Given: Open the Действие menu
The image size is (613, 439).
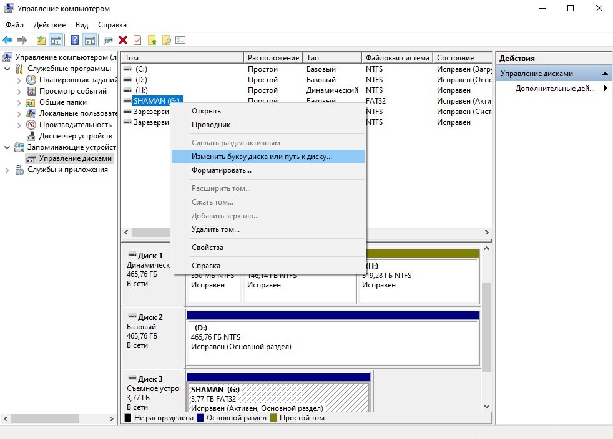Looking at the screenshot, I should coord(50,25).
